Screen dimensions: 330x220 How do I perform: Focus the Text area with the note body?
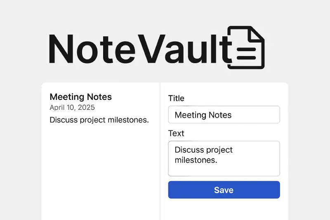pos(224,158)
